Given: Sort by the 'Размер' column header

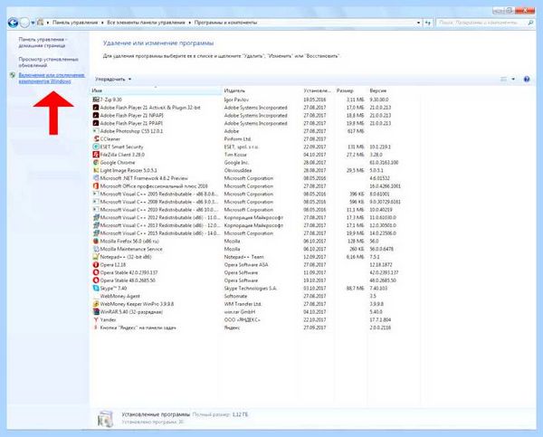Looking at the screenshot, I should (x=350, y=90).
